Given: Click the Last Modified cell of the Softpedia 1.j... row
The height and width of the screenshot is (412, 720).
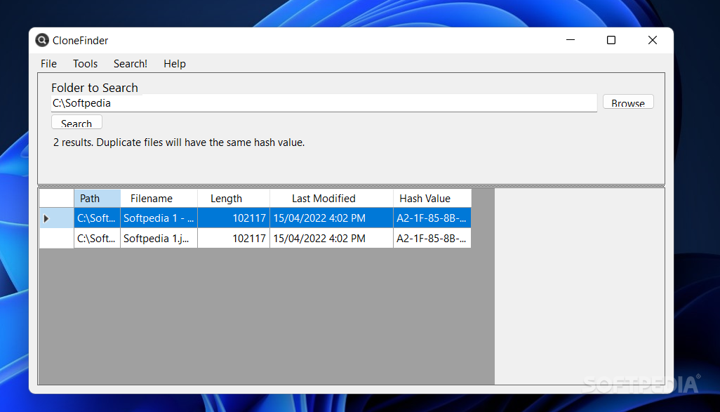Looking at the screenshot, I should click(331, 239).
